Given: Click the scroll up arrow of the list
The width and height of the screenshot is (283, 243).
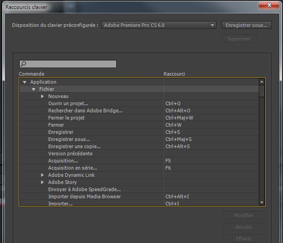Looking at the screenshot, I should (262, 82).
